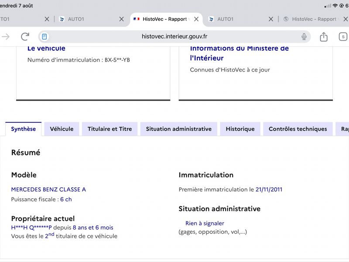349x262 pixels.
Task: Click Connues d'HistoVec à ce jour text
Action: coord(230,70)
